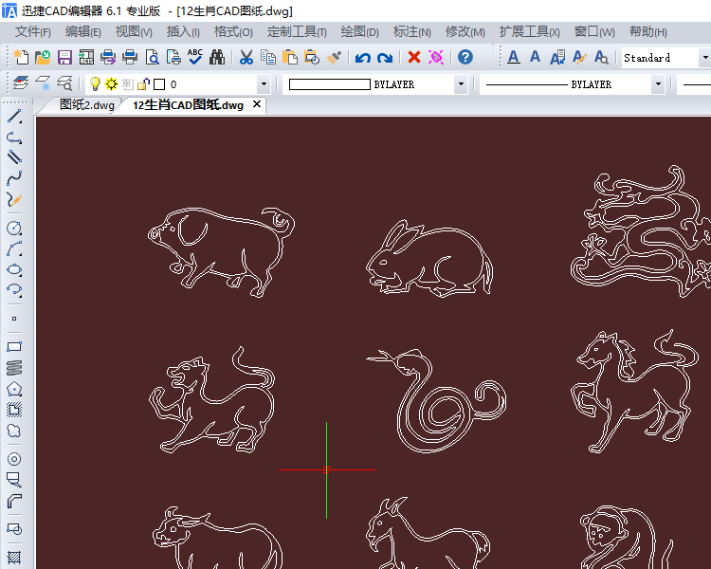Toggle the layer sun freeze icon
This screenshot has height=569, width=711.
click(111, 84)
